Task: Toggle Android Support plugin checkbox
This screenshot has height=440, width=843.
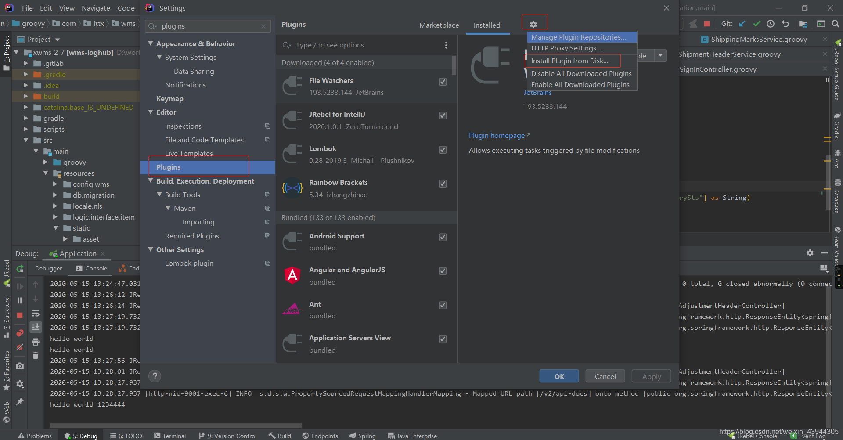Action: (443, 237)
